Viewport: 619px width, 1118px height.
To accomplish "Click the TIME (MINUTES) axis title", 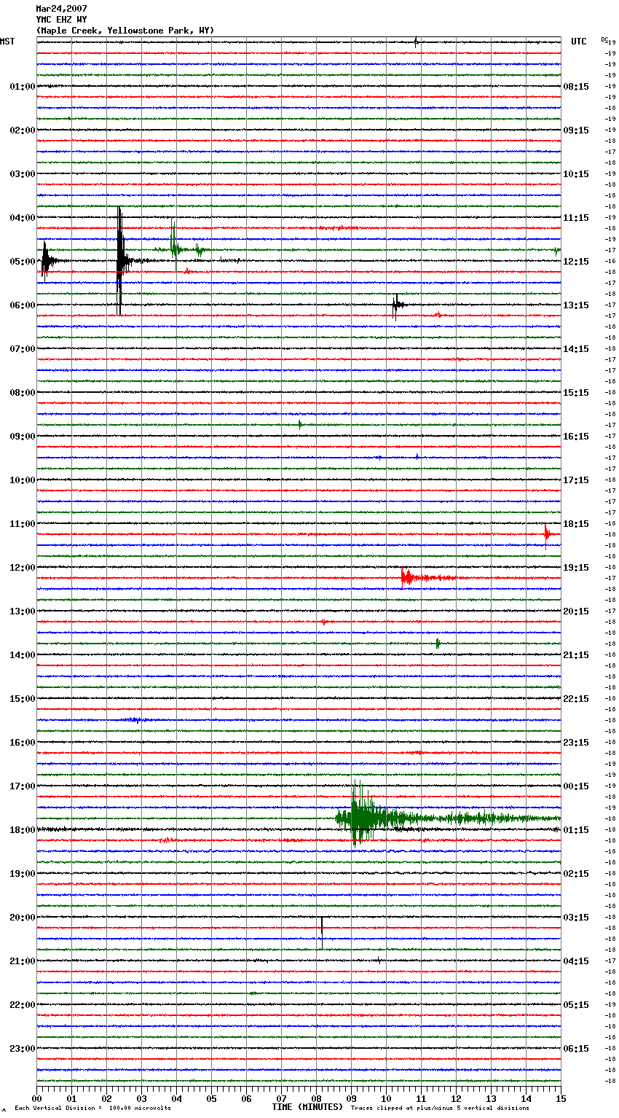I will 307,1107.
